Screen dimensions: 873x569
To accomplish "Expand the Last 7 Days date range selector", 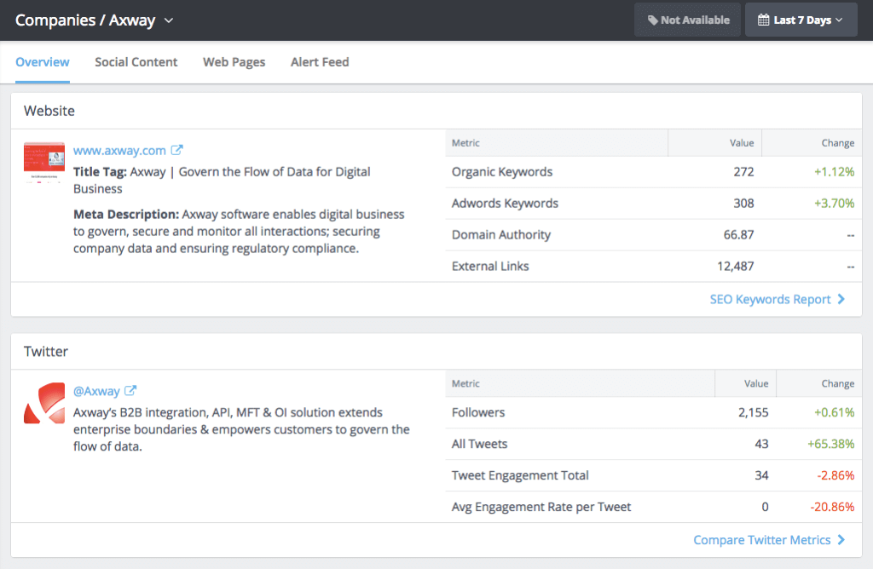I will (x=801, y=19).
